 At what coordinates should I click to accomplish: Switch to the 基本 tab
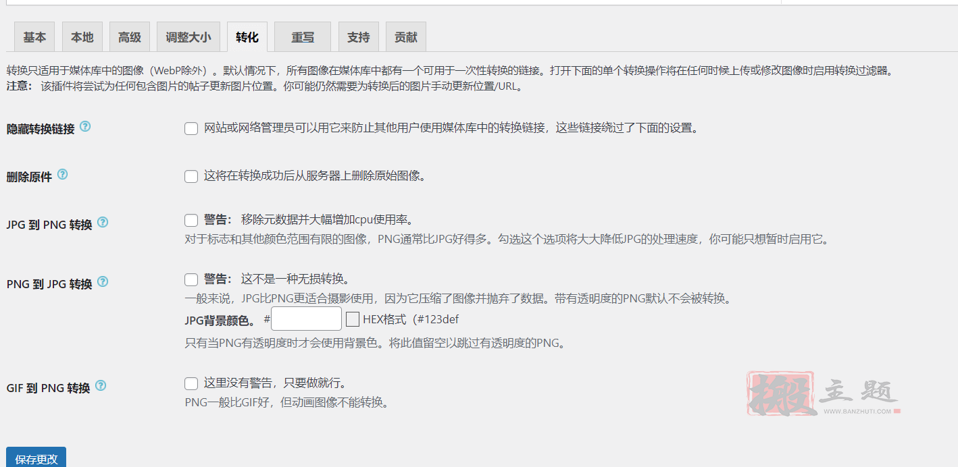(x=34, y=37)
